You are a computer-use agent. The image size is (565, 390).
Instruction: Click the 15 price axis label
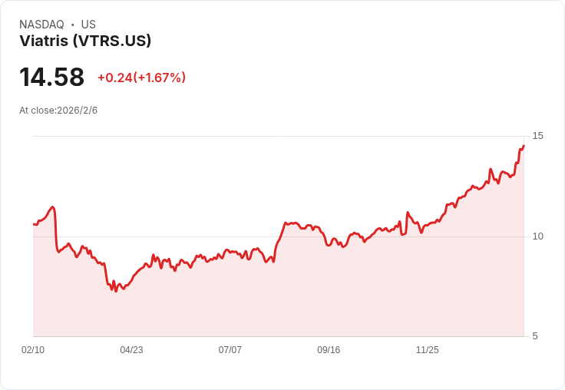[x=537, y=136]
